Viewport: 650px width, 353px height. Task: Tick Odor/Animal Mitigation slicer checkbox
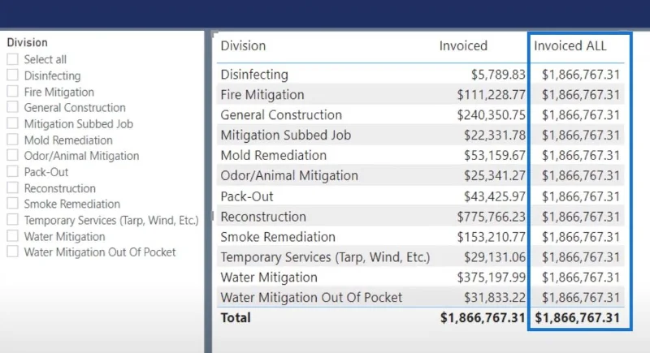coord(13,156)
